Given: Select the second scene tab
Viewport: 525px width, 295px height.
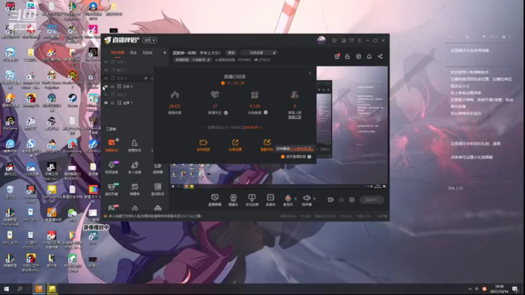Looking at the screenshot, I should tap(133, 52).
